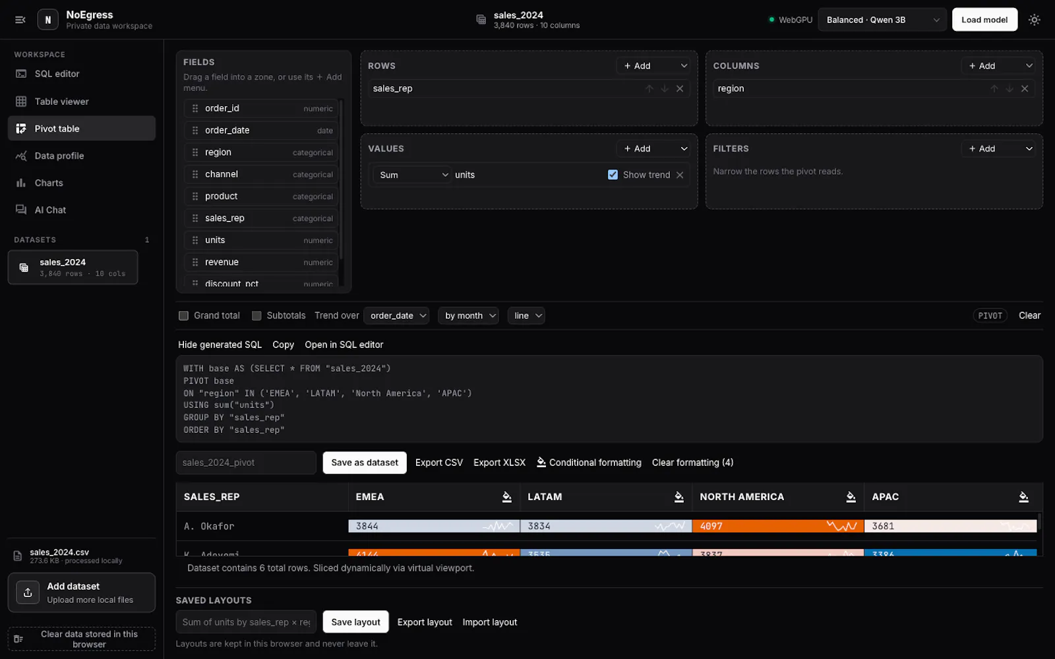Open the Values Add dropdown
Viewport: 1055px width, 659px height.
pyautogui.click(x=653, y=149)
